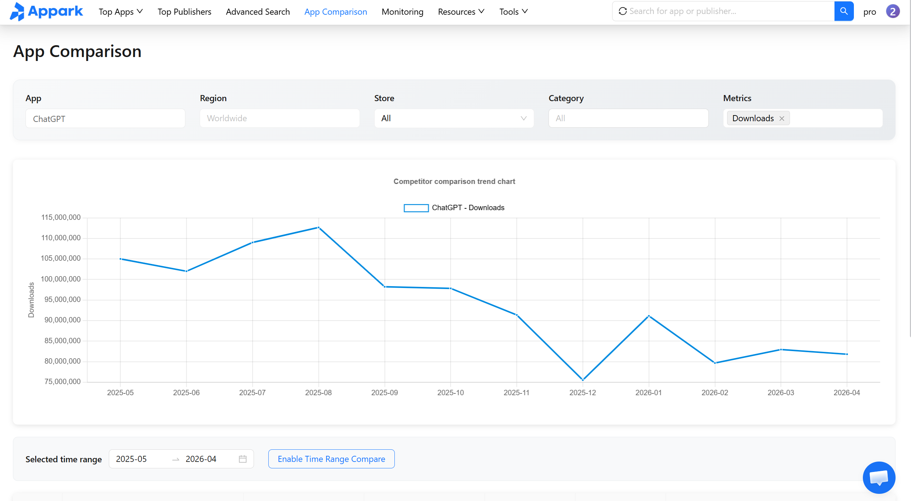Open the Category selector showing All

[628, 118]
